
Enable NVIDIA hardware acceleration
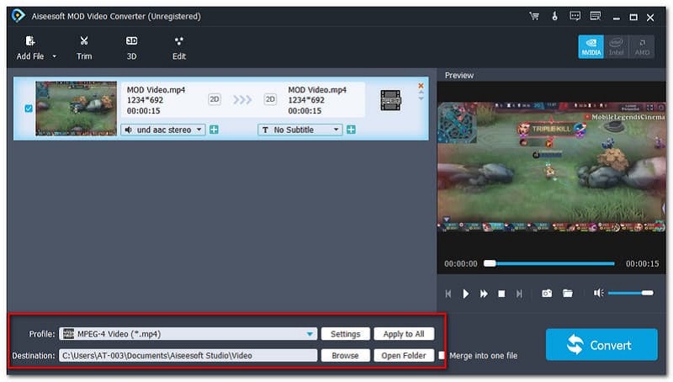(591, 47)
